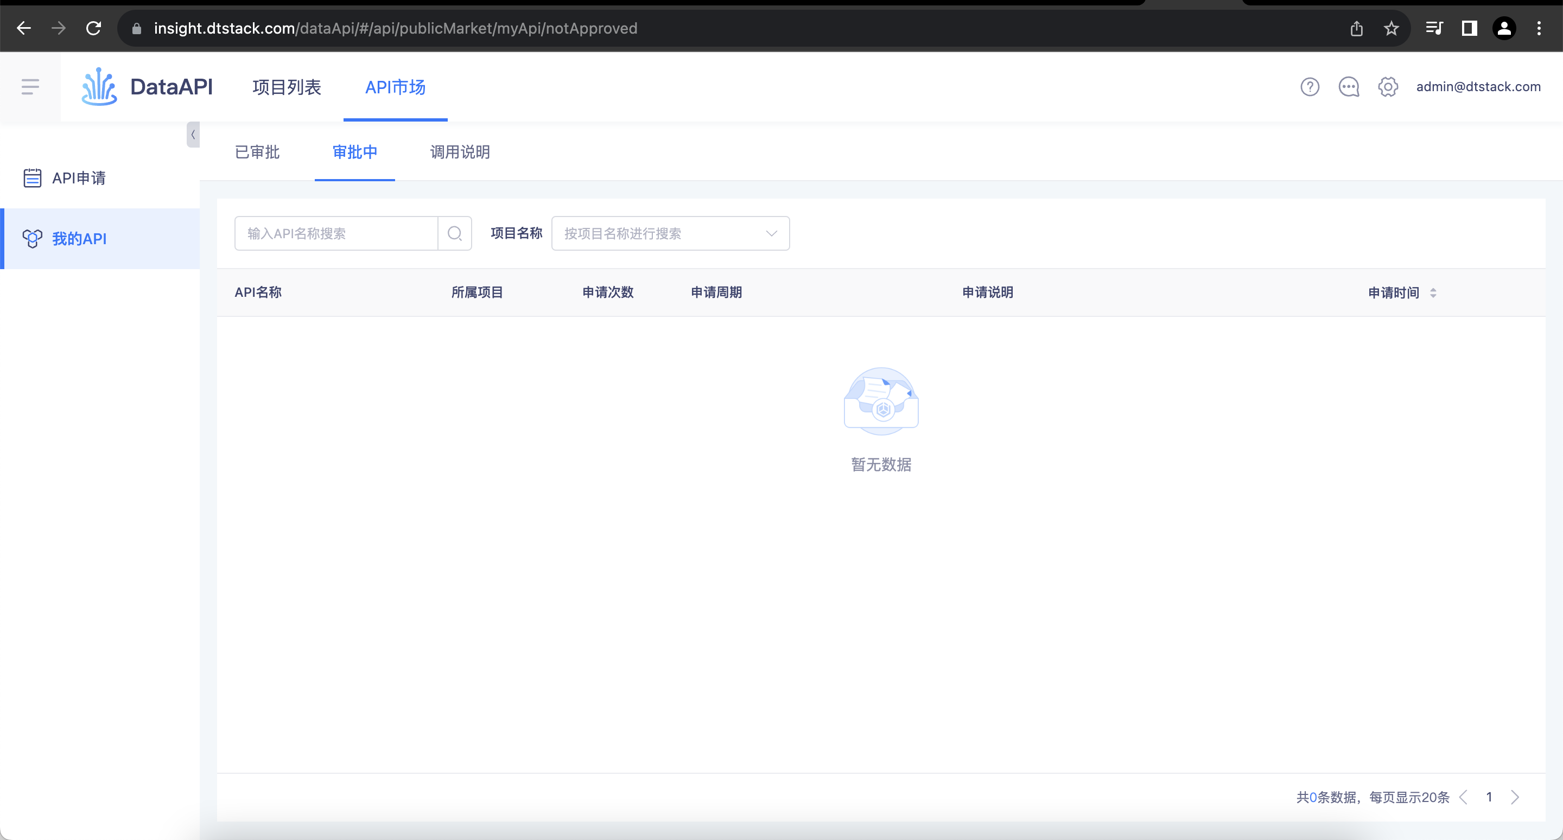Viewport: 1563px width, 840px height.
Task: Click the magnifier search icon button
Action: coord(454,233)
